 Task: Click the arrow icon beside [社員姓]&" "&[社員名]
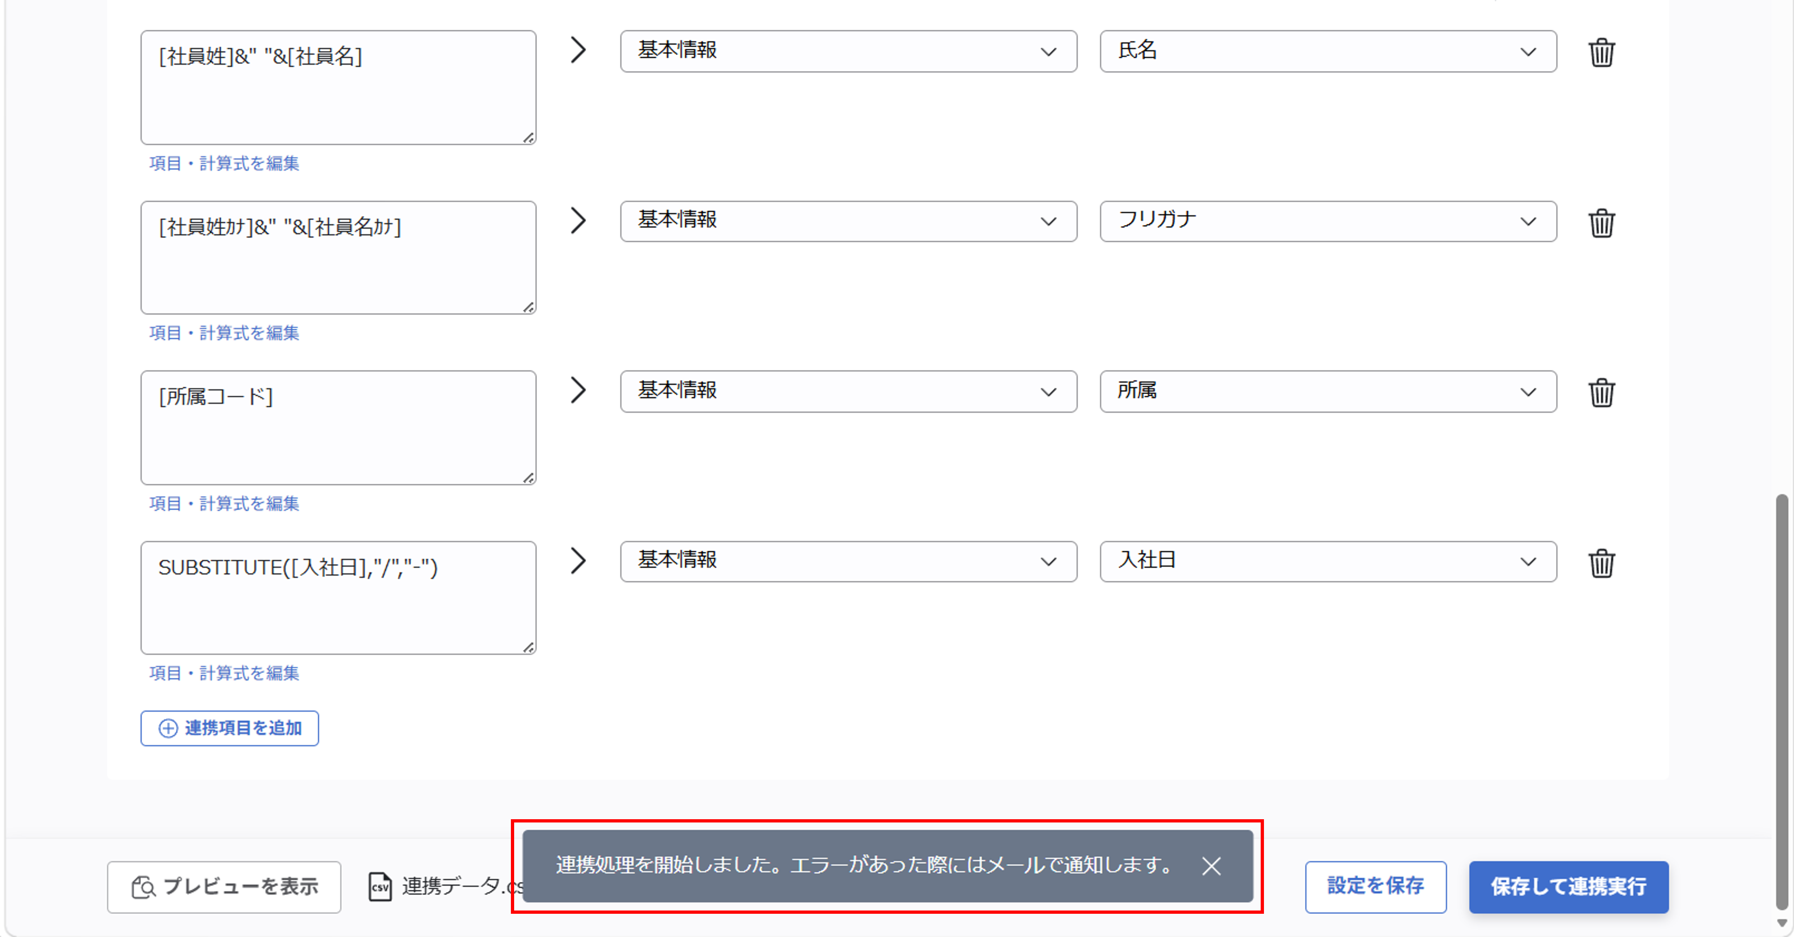coord(578,50)
